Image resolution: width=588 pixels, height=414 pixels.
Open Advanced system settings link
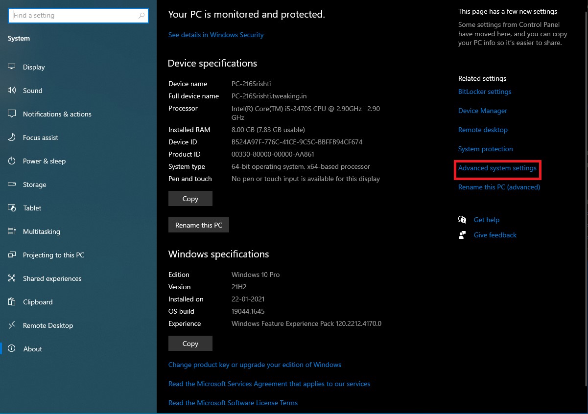tap(497, 168)
